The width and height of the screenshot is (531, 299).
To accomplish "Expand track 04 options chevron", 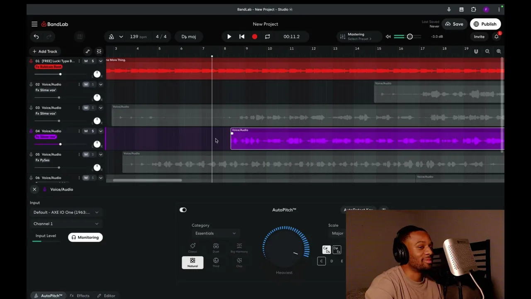I will pos(100,131).
